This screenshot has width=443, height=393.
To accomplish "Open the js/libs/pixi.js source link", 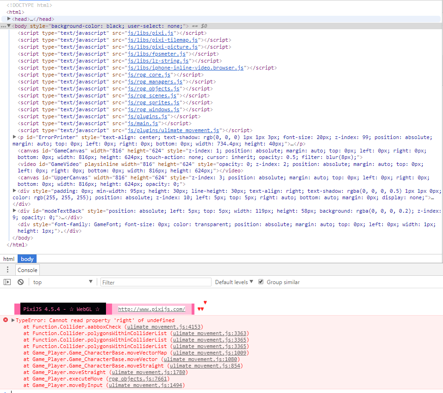I will coord(150,33).
